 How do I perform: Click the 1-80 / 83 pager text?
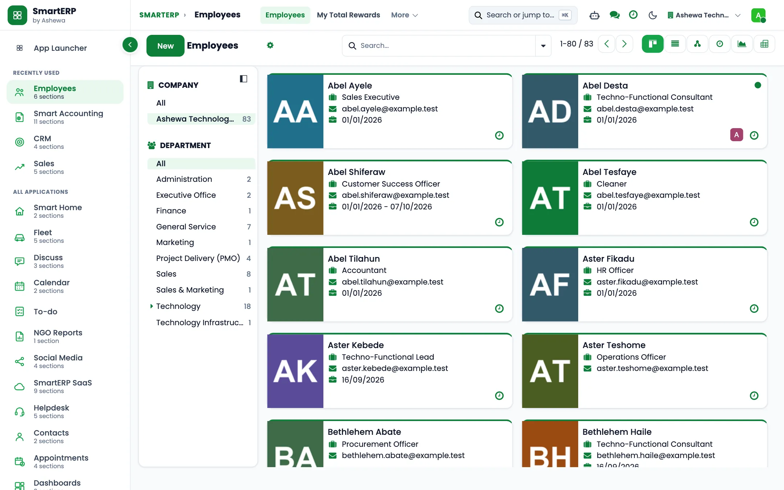[x=576, y=44]
